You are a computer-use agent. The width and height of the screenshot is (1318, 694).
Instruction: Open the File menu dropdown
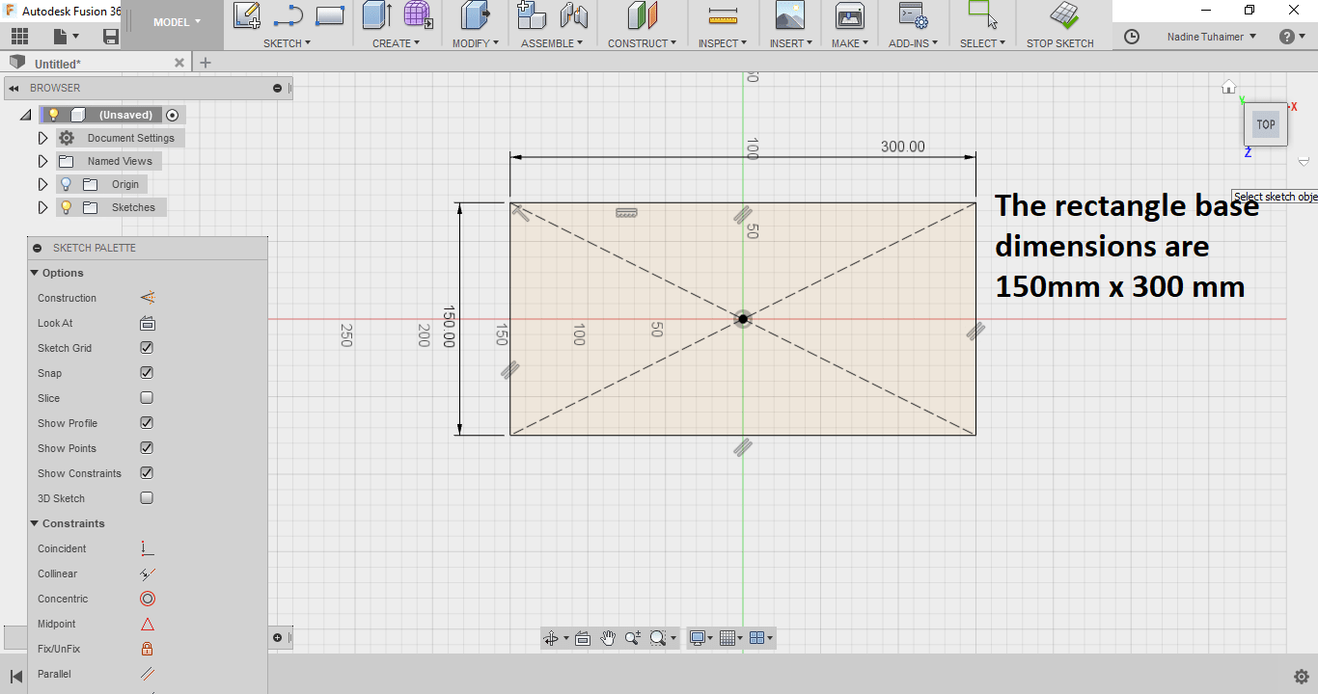pos(67,37)
